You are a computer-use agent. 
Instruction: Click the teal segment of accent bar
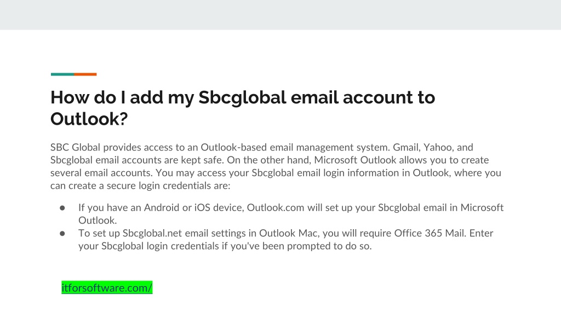click(62, 74)
